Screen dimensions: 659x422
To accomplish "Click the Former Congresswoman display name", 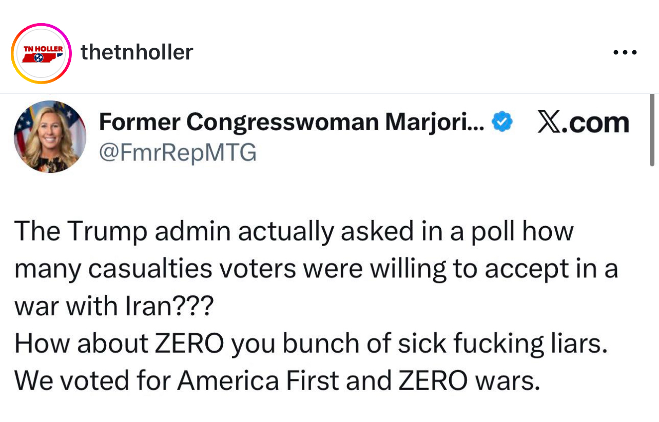I will click(287, 122).
